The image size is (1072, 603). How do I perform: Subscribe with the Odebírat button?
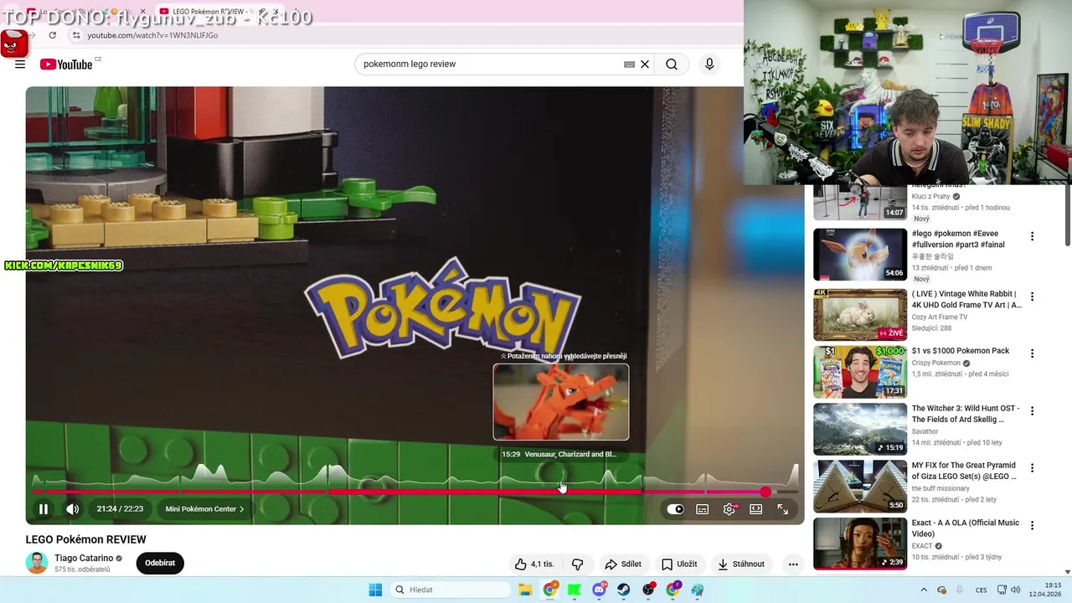tap(160, 563)
